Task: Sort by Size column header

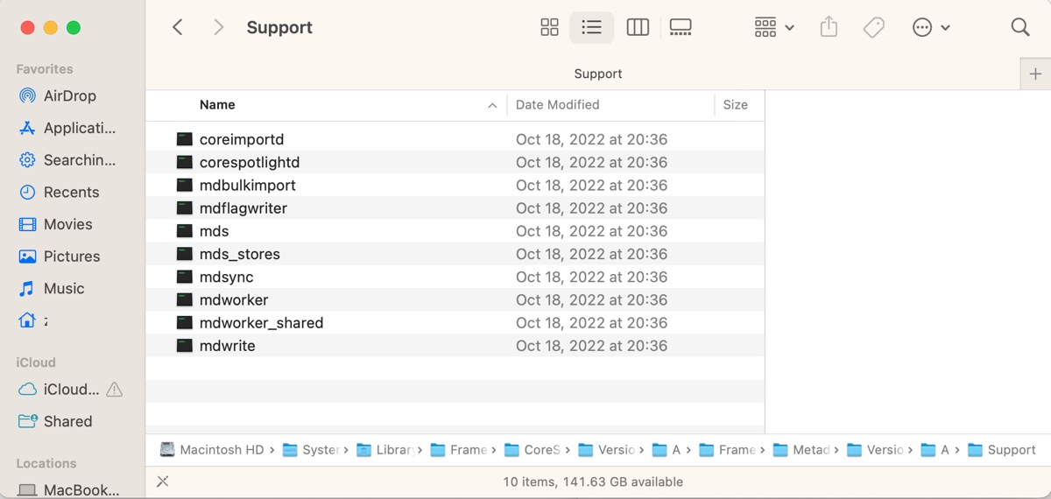Action: (x=736, y=104)
